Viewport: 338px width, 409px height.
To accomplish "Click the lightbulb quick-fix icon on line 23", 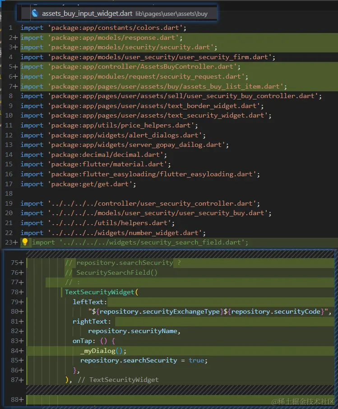I will tap(25, 242).
